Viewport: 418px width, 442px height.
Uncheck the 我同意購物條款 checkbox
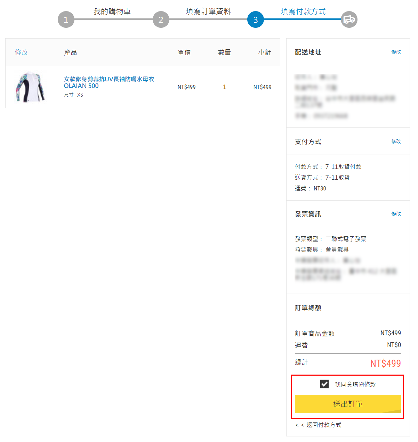[x=324, y=384]
